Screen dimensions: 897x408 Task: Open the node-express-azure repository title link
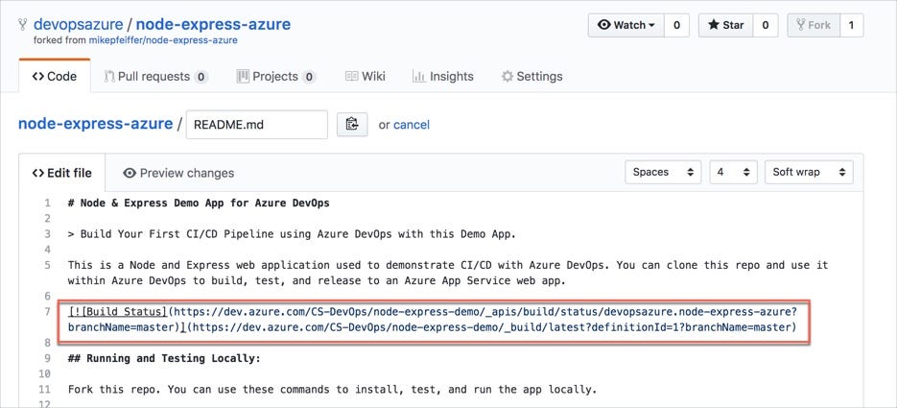213,25
